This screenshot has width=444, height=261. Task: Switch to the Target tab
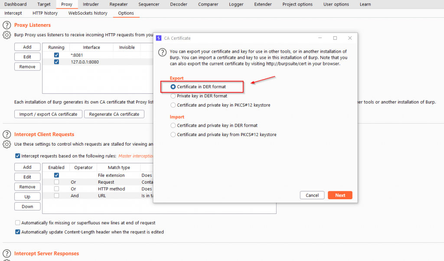44,4
